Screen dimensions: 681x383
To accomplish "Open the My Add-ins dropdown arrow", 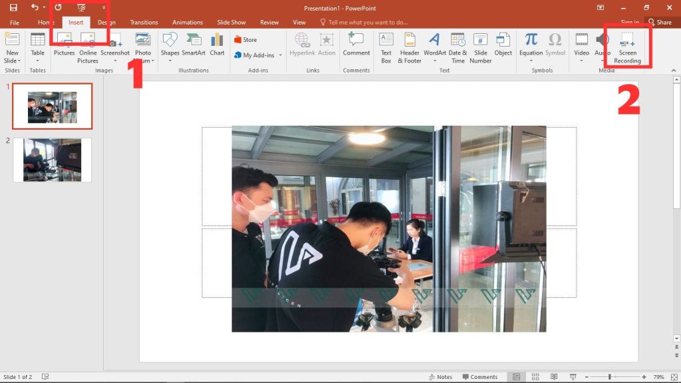I will [281, 56].
